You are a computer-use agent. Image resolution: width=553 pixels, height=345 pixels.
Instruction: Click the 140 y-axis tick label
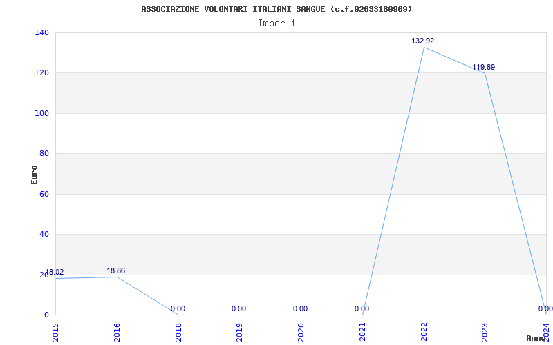[41, 32]
